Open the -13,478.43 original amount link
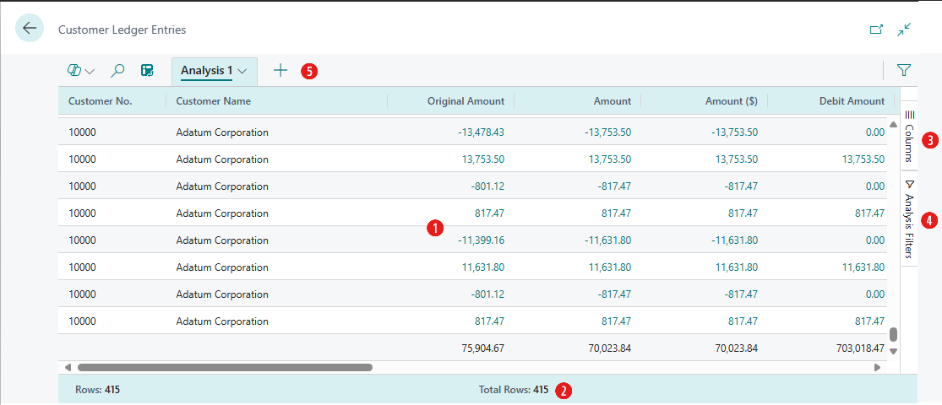The image size is (942, 405). click(481, 132)
